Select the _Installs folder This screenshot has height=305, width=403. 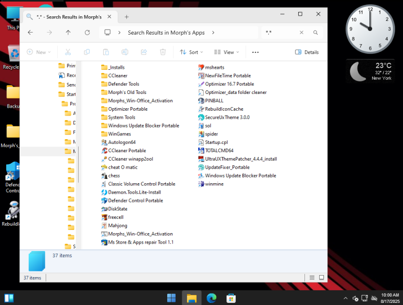tap(113, 67)
